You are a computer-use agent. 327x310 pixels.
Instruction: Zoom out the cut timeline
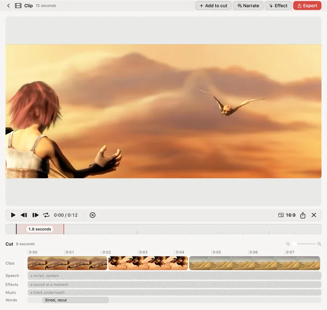pyautogui.click(x=288, y=244)
